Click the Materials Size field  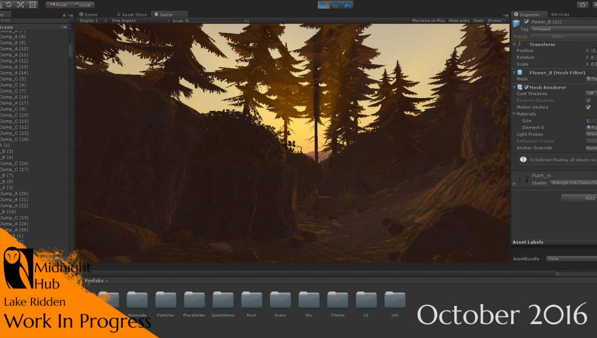click(x=591, y=121)
